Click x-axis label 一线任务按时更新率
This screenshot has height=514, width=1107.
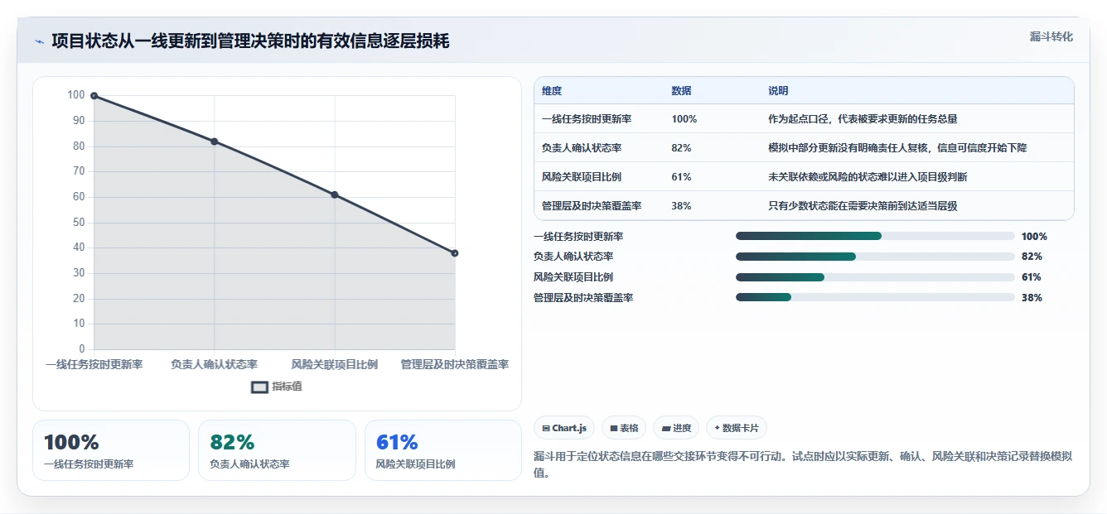tap(94, 364)
